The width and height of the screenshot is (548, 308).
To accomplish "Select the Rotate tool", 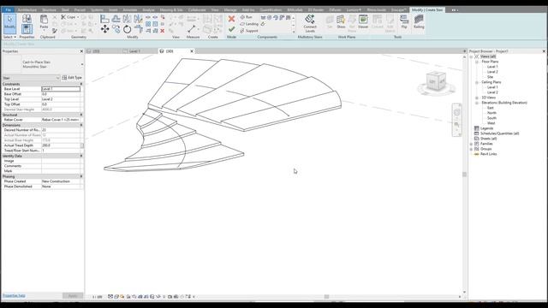I will pyautogui.click(x=128, y=29).
